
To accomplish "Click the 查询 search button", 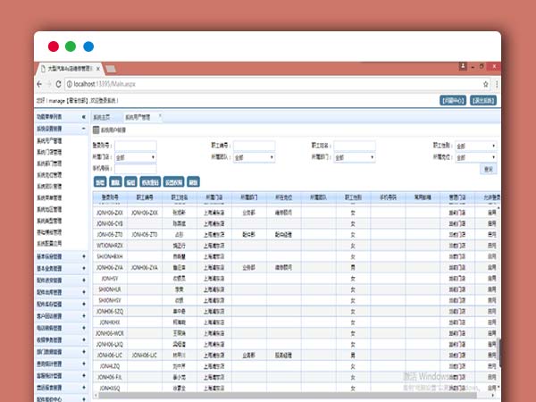I will (x=489, y=169).
